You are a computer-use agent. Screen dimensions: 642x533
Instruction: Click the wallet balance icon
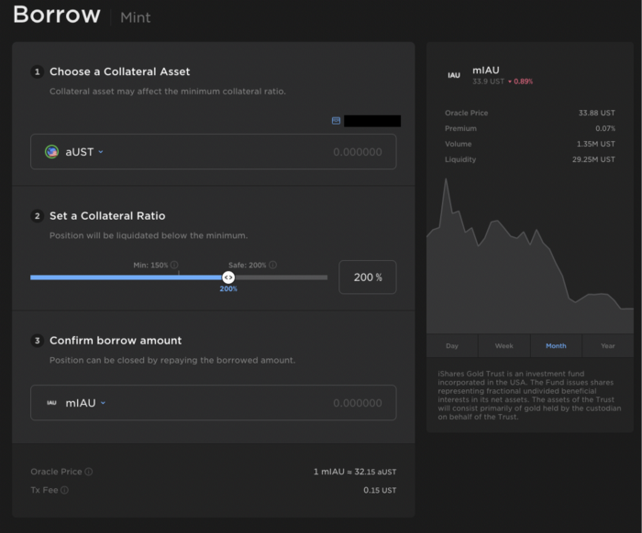337,121
